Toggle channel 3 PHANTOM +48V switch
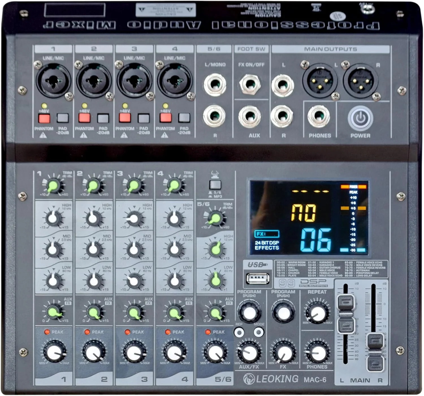The image size is (424, 396). pyautogui.click(x=125, y=118)
